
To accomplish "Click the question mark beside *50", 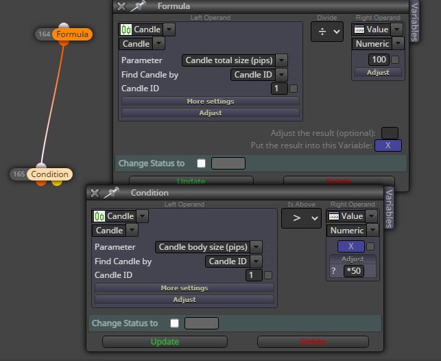I will (333, 271).
